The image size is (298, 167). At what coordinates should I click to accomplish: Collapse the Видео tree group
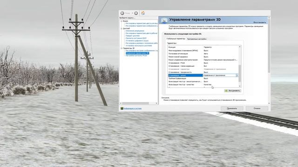click(121, 21)
